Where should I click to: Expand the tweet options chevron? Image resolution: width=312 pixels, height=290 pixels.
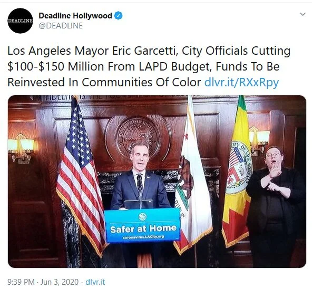coord(303,14)
